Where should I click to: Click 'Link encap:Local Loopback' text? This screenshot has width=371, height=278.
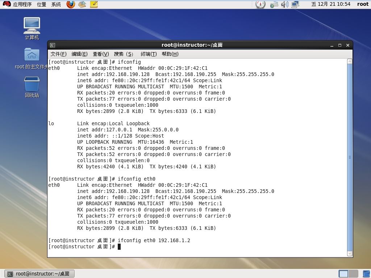pyautogui.click(x=113, y=124)
